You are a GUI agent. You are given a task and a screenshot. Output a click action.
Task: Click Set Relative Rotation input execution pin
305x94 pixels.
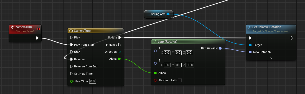tap(250, 38)
